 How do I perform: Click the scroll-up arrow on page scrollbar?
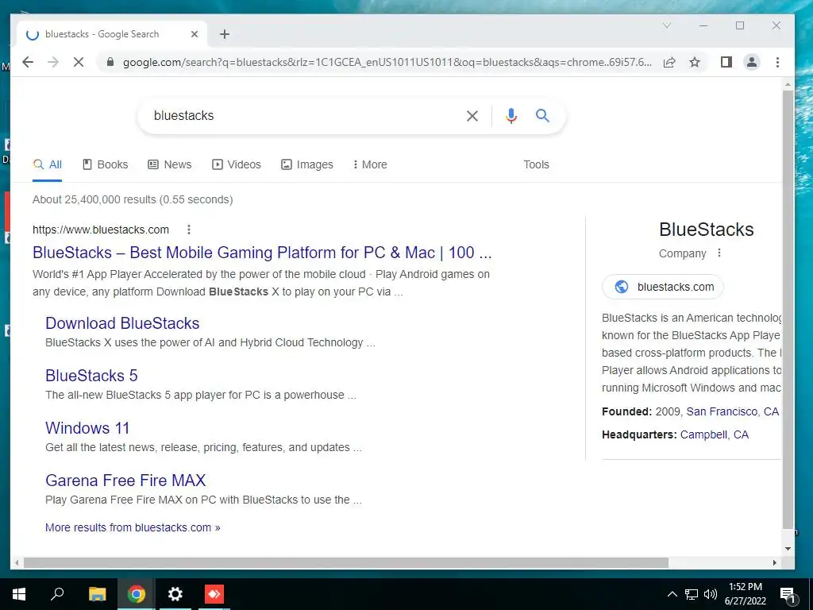pos(788,84)
